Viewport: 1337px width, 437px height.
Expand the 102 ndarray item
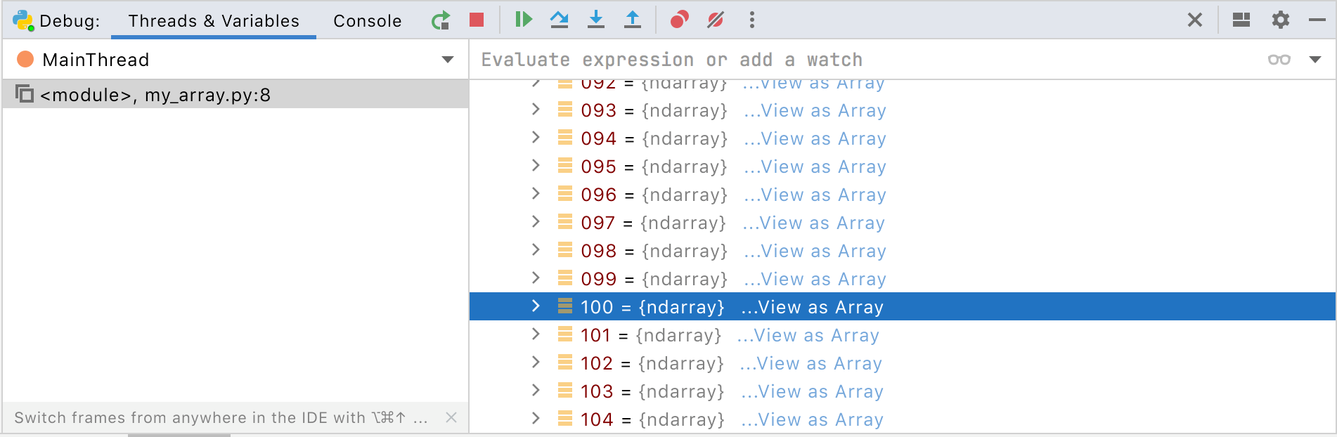click(x=536, y=363)
